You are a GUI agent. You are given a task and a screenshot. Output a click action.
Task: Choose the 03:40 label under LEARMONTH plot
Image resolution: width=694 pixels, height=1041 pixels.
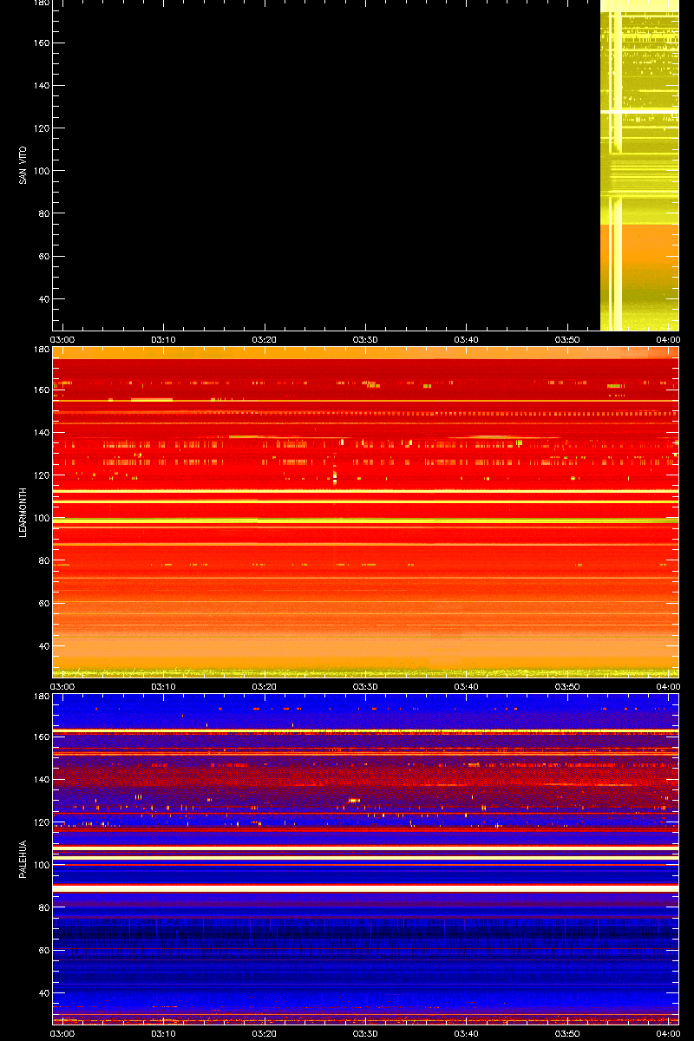click(467, 686)
